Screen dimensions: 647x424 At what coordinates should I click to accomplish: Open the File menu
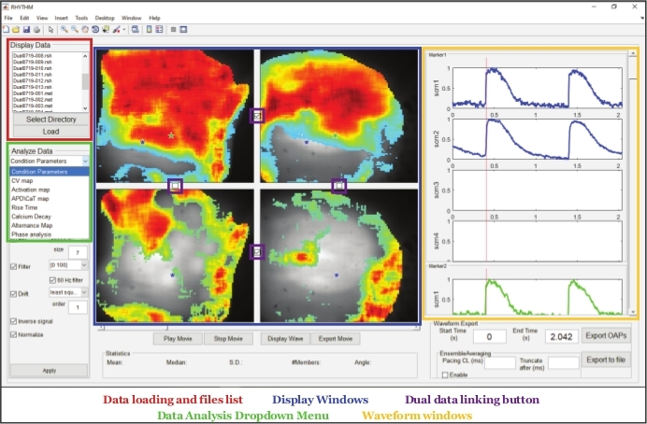pos(8,18)
